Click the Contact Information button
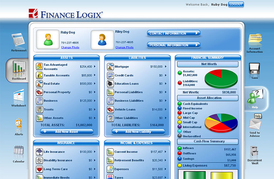 174,33
